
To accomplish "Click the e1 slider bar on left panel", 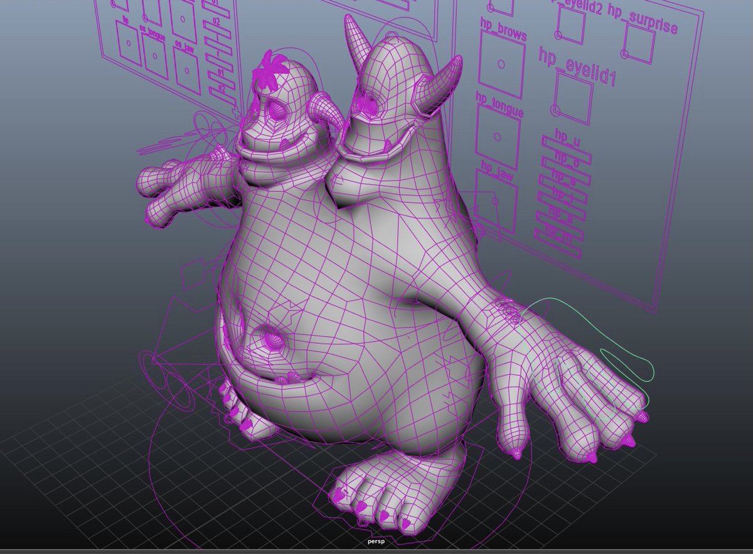I will click(221, 80).
